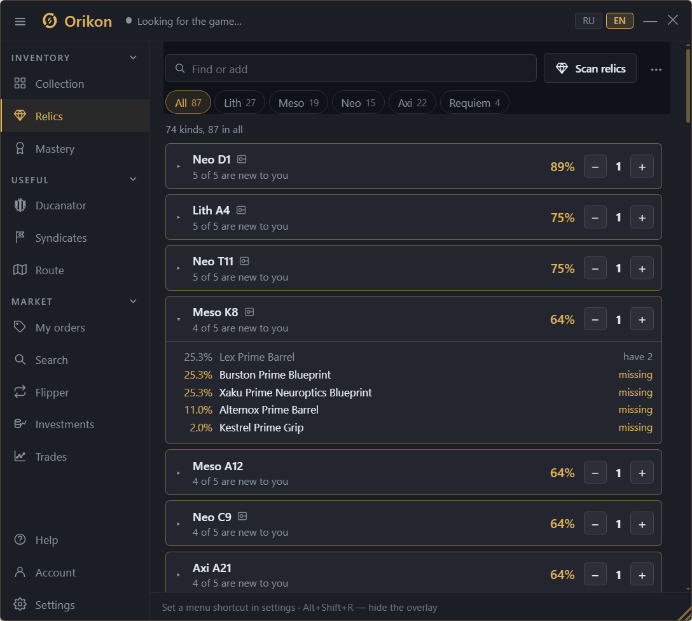692x621 pixels.
Task: Collapse the Inventory section
Action: 134,58
